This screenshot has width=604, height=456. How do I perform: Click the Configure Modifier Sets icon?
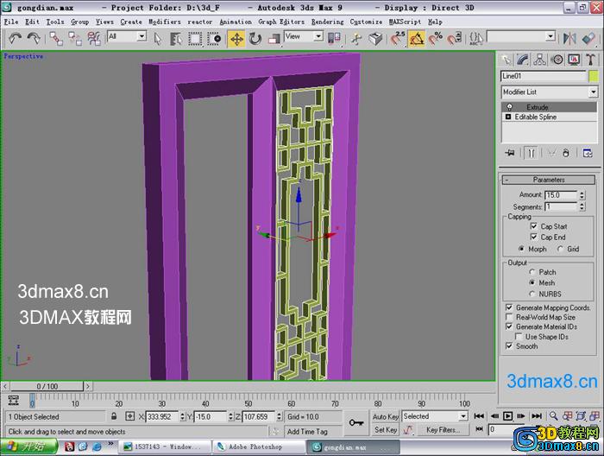click(588, 153)
